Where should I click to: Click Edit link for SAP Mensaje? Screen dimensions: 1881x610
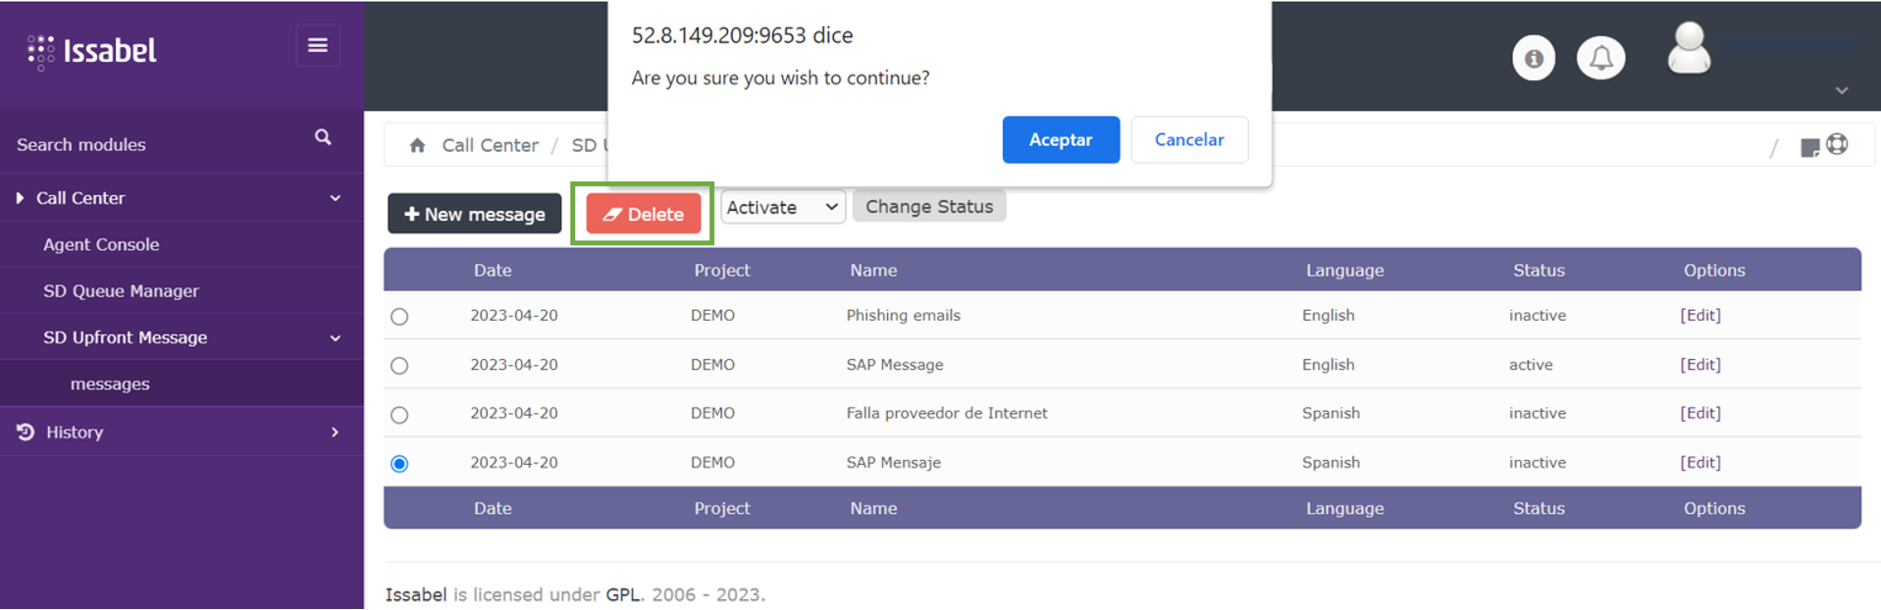(x=1699, y=463)
